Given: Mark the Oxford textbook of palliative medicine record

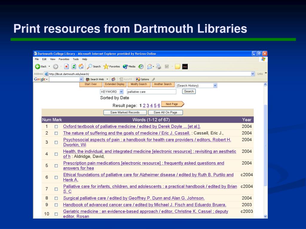Looking at the screenshot, I should point(56,126).
